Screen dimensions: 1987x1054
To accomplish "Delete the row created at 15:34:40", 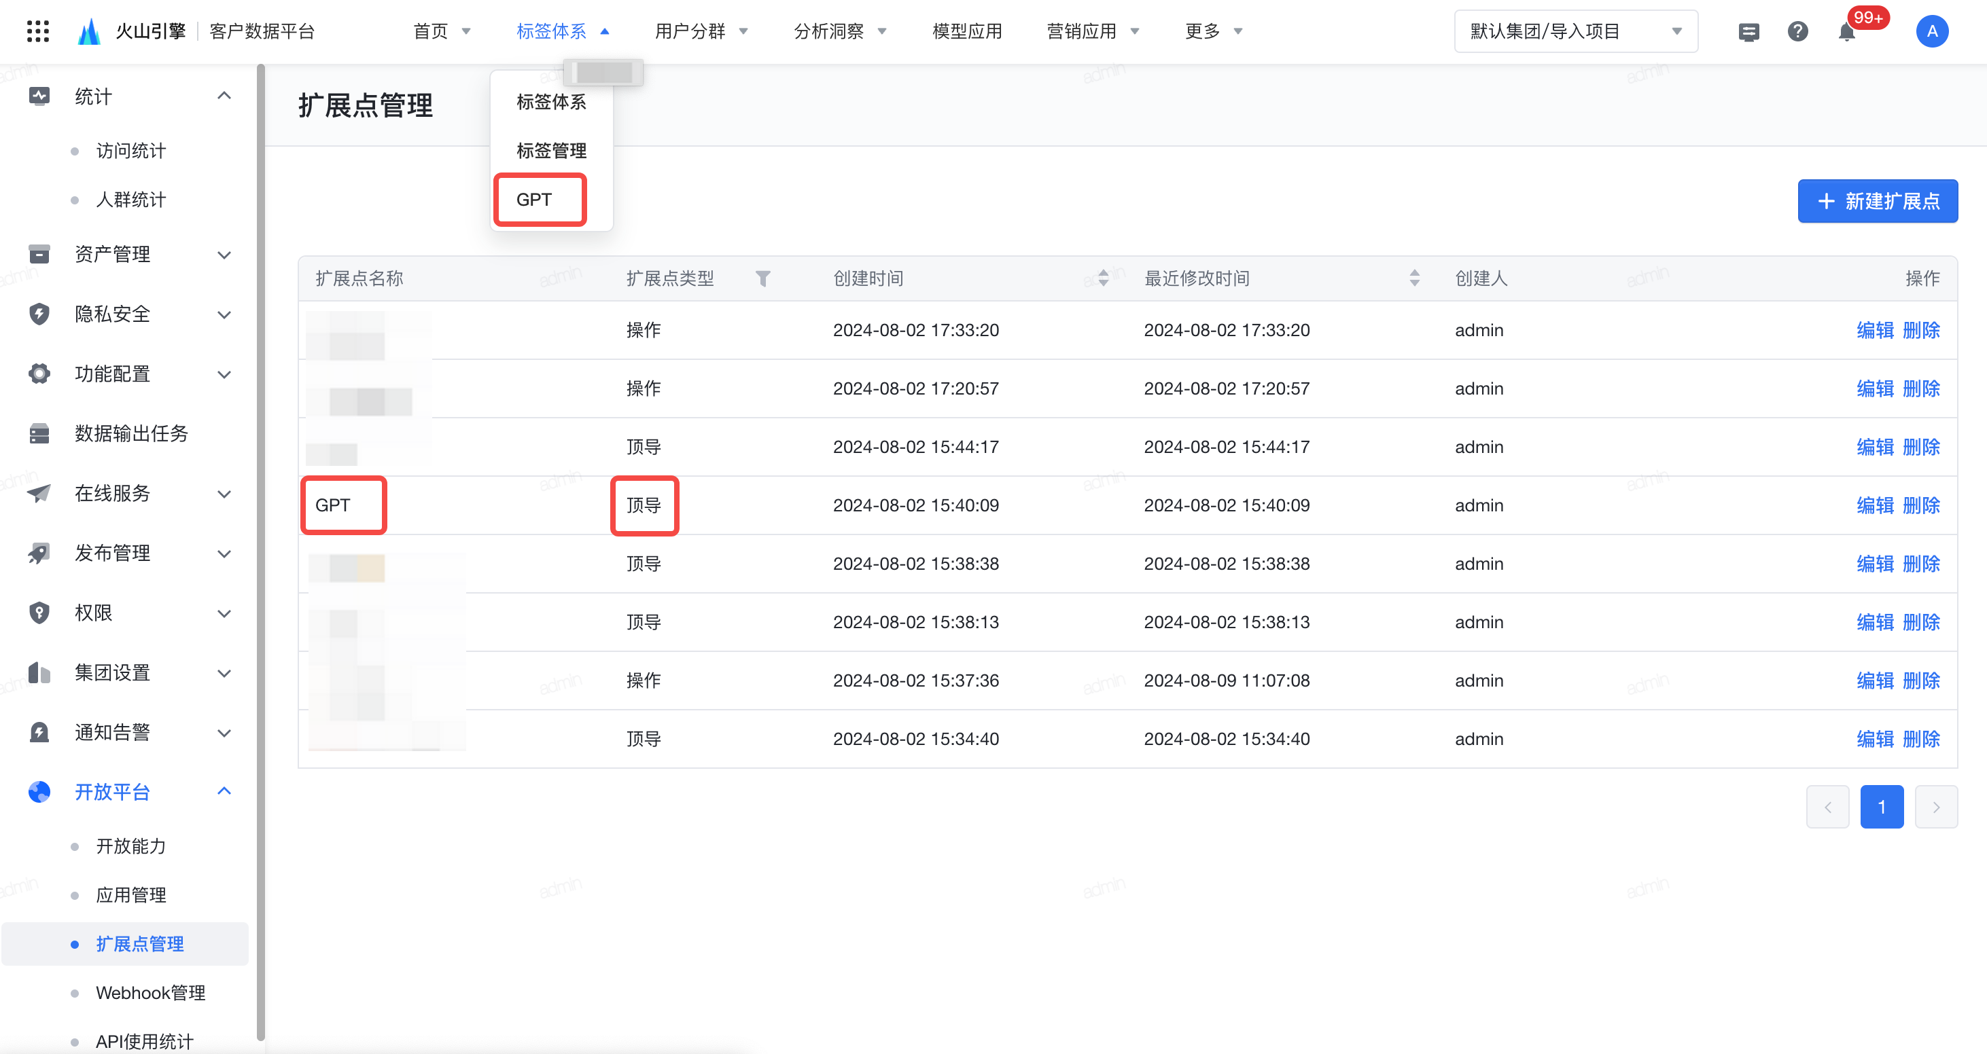I will coord(1922,739).
